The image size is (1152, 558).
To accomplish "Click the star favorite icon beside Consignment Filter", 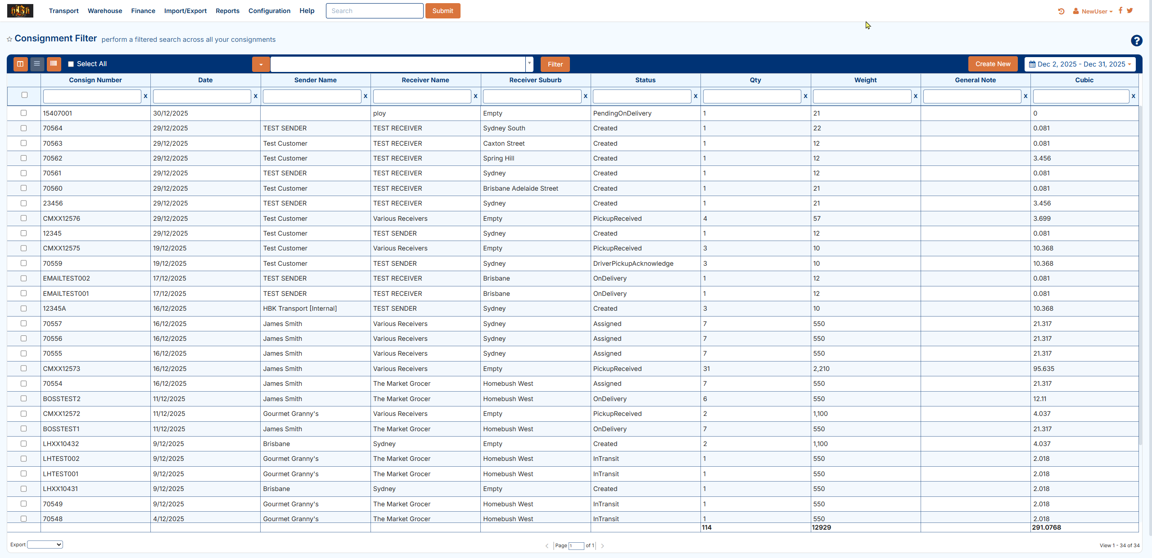I will [x=9, y=40].
